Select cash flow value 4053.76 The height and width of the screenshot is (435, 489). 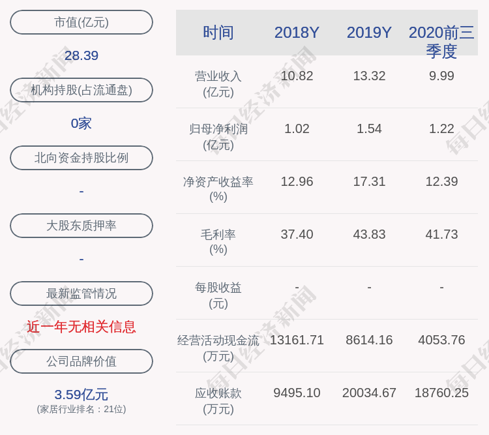coord(441,340)
